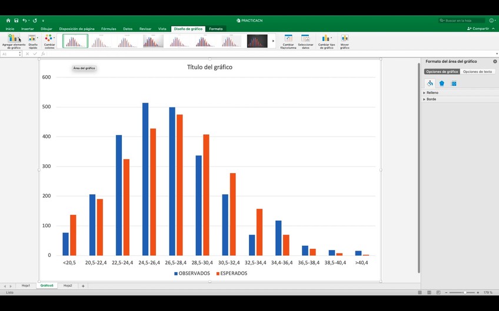Switch to Opciones de texto
The width and height of the screenshot is (499, 311).
[477, 72]
